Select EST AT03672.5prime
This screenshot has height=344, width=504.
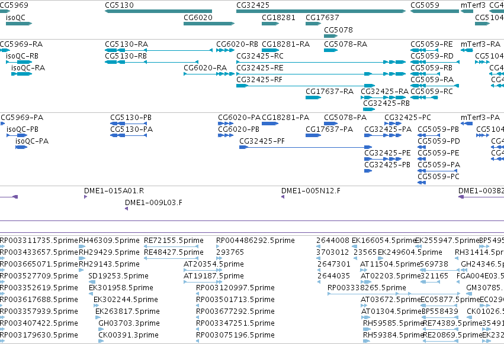point(390,300)
